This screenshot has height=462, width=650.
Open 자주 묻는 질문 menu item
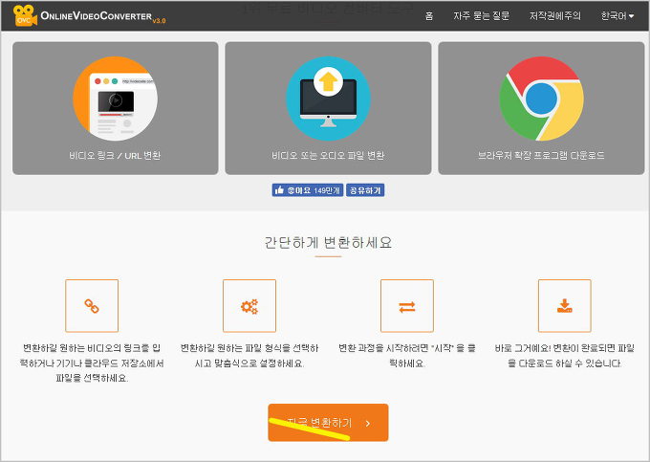pos(481,16)
